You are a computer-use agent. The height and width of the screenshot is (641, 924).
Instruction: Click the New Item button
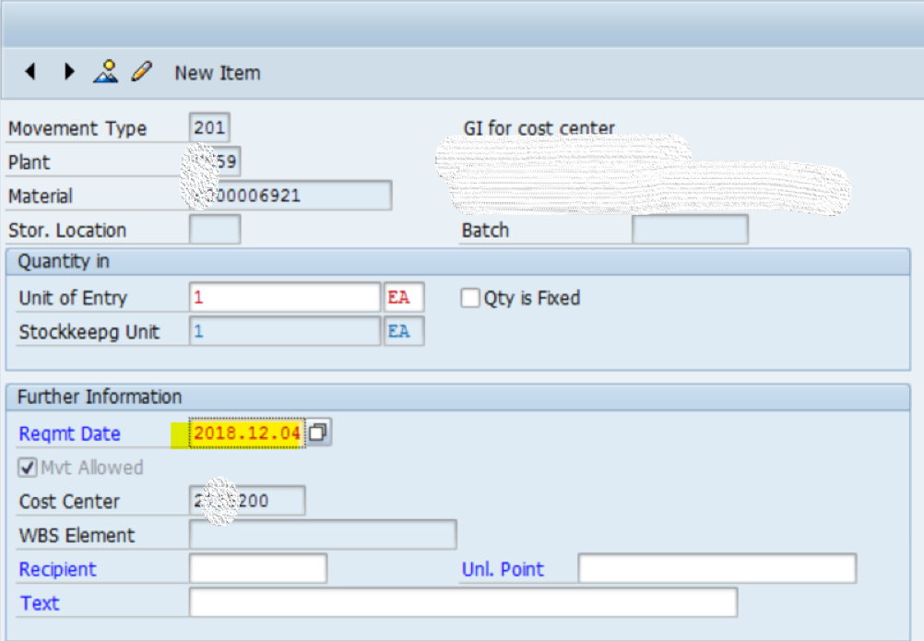click(218, 73)
